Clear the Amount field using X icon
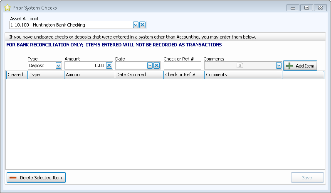 [109, 65]
